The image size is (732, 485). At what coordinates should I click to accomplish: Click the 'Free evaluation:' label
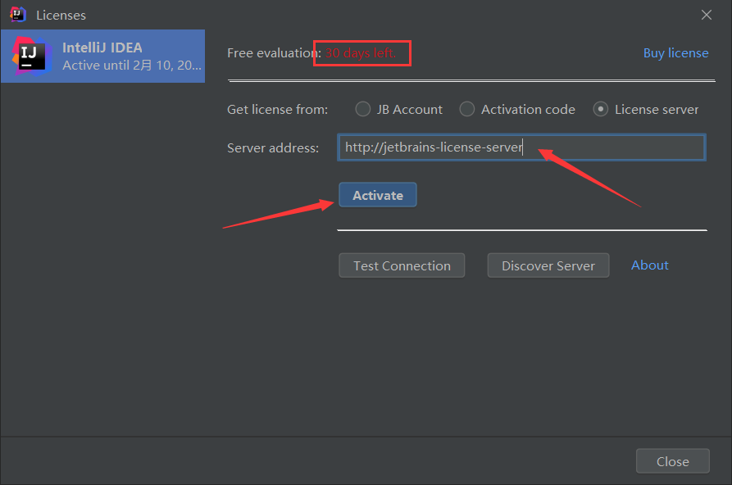pyautogui.click(x=274, y=53)
